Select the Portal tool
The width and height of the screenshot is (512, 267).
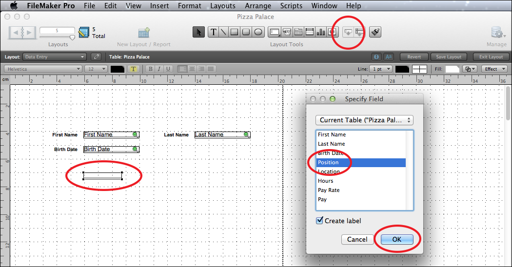click(309, 32)
